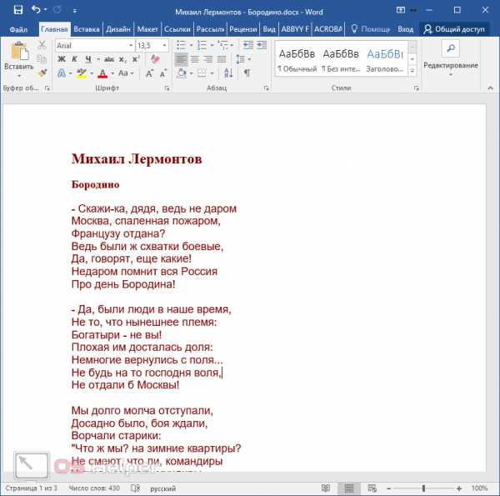Click the Число слов: 430 word count

[94, 488]
